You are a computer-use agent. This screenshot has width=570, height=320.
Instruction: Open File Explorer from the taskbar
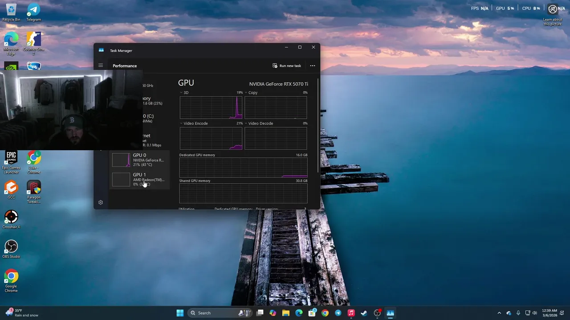(x=286, y=313)
